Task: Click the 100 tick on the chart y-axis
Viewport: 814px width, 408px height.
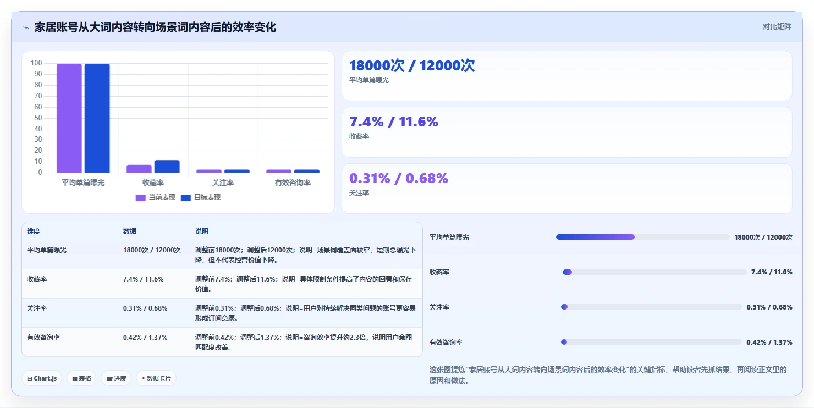Action: point(36,63)
